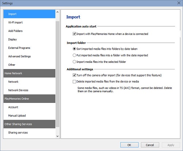Open the Account settings under PlayMemories Online
Screen dimensions: 183x151
(29, 107)
